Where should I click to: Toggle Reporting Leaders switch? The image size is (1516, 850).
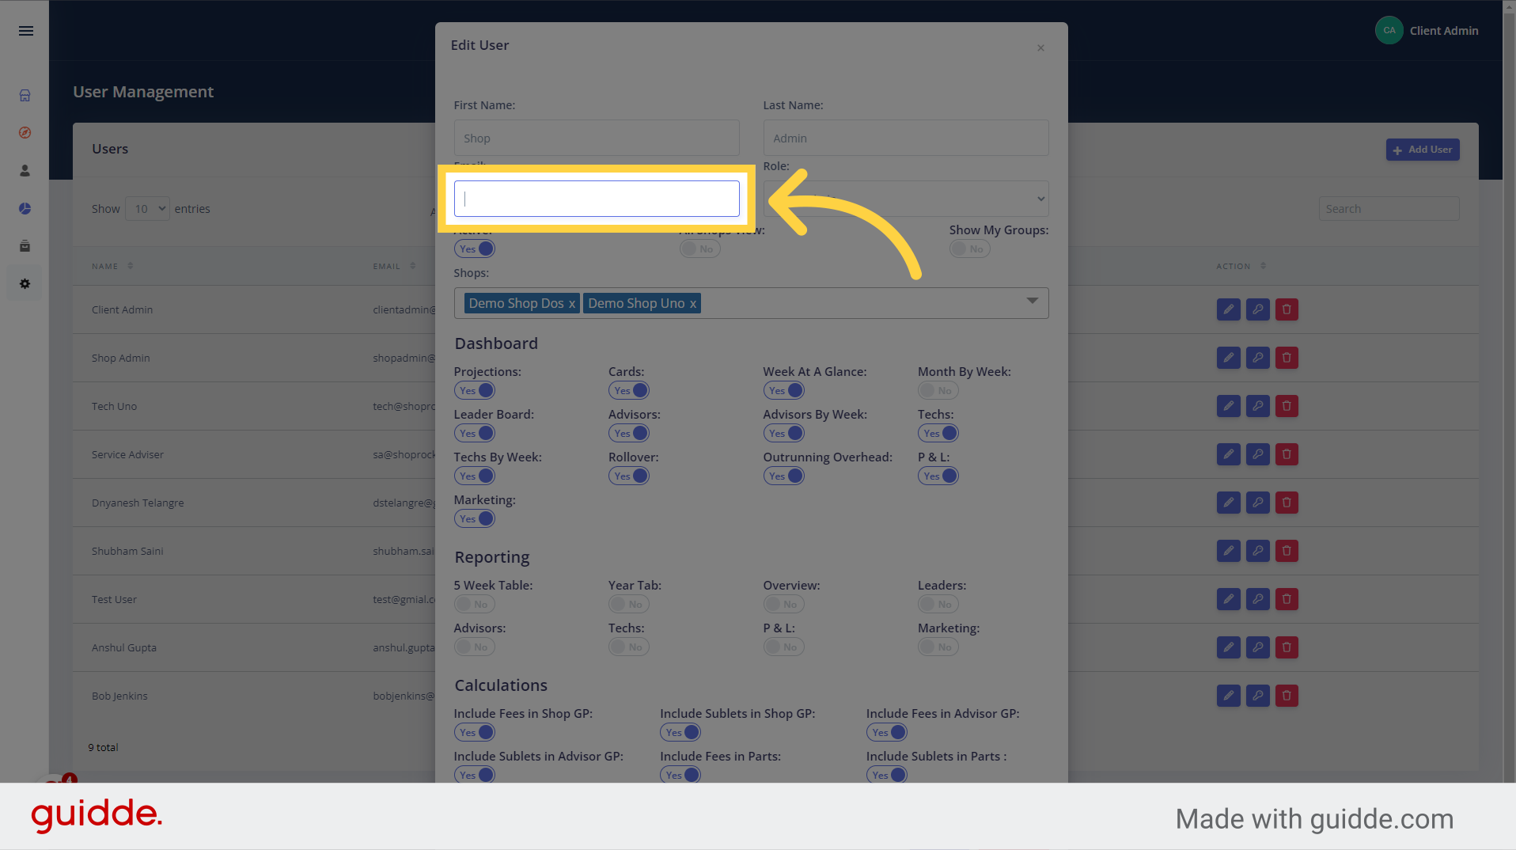tap(938, 604)
